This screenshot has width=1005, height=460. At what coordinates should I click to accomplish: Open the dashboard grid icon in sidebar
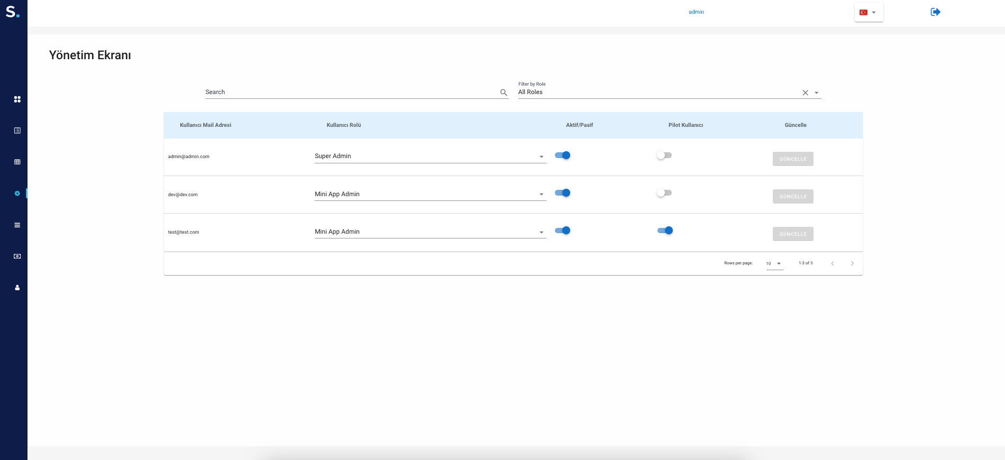(x=17, y=99)
